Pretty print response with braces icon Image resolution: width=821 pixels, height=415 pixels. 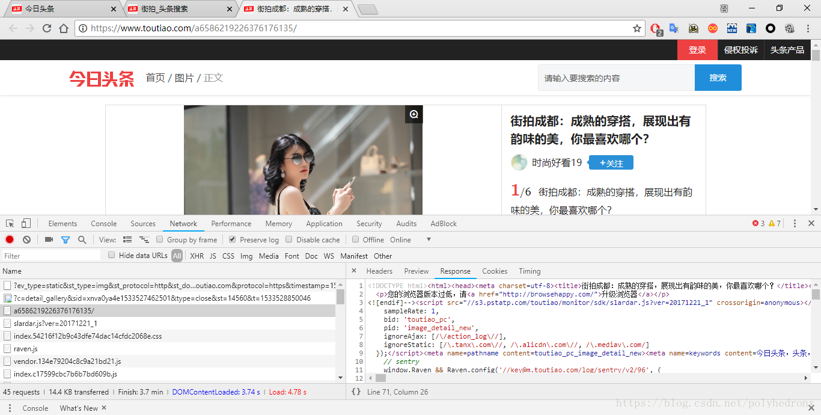(x=356, y=392)
